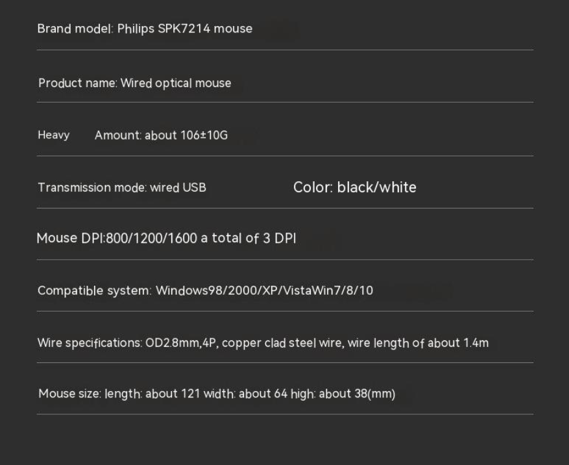Click the Windows98/2000/XP/VistaWin7/8/10 text

point(264,290)
